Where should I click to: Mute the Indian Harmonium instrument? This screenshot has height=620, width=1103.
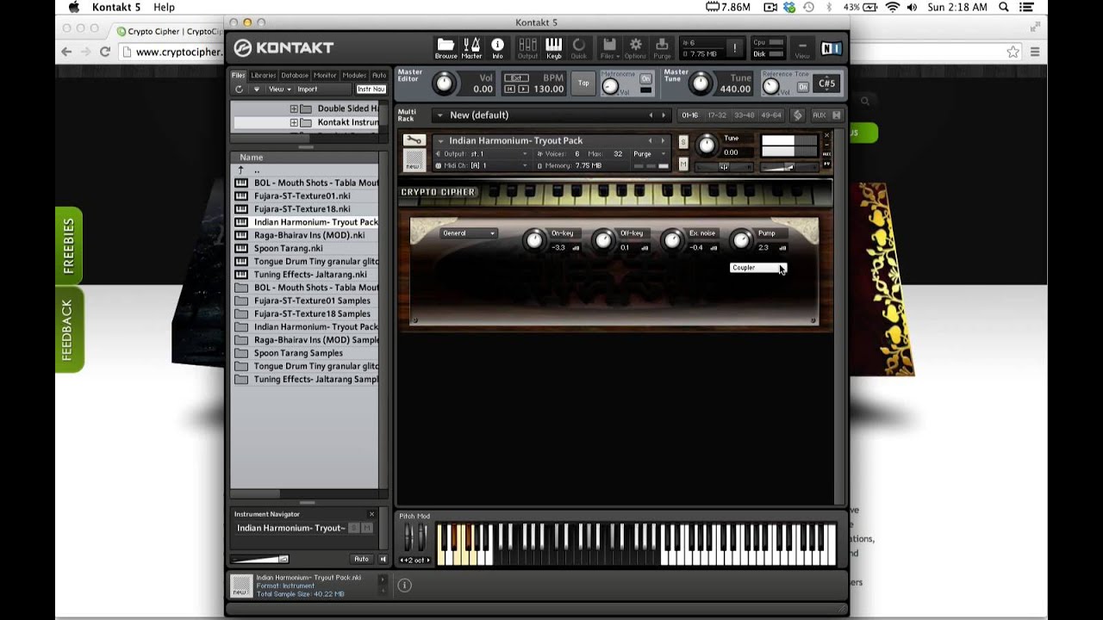point(683,164)
